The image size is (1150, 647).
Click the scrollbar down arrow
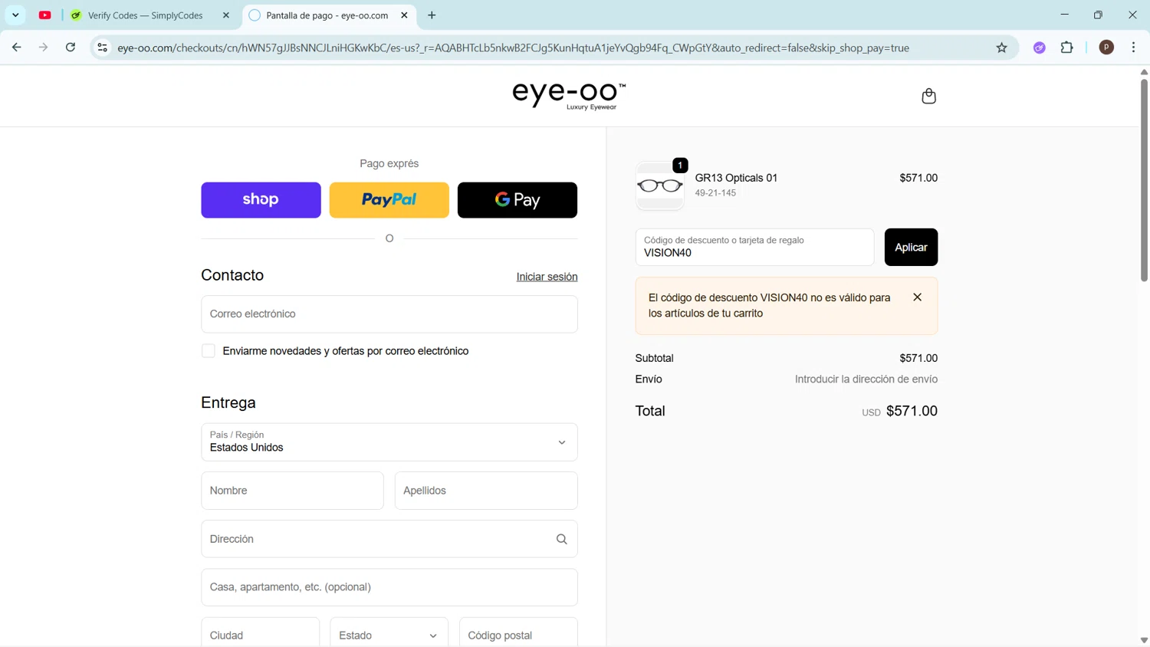pyautogui.click(x=1144, y=640)
